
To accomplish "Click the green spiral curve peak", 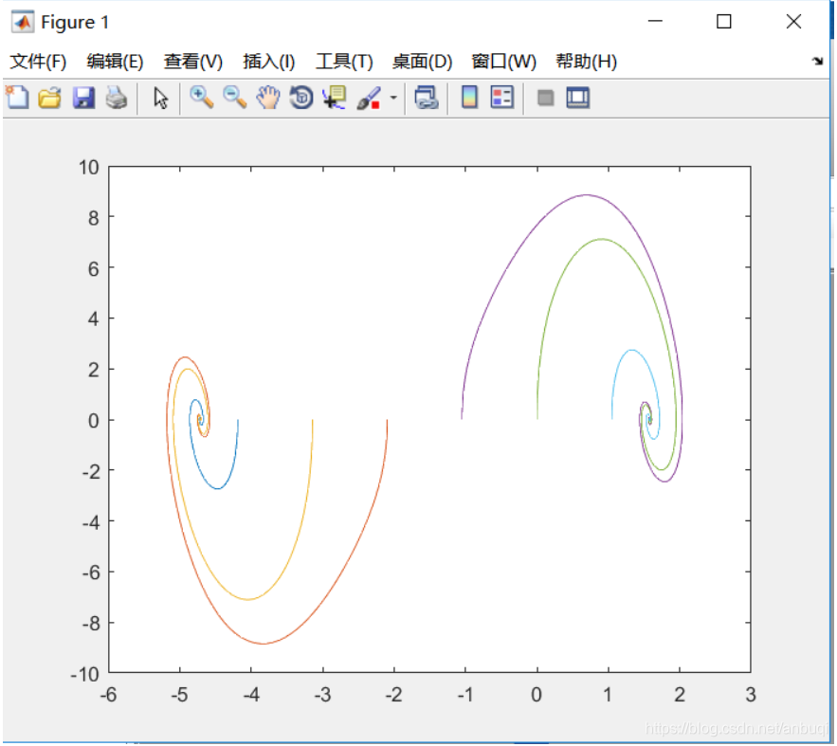I will [602, 239].
